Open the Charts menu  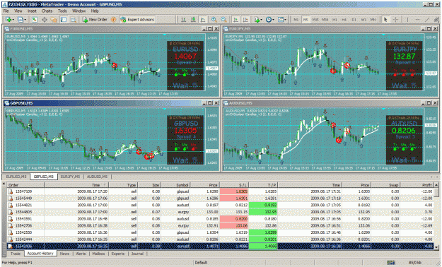(47, 11)
